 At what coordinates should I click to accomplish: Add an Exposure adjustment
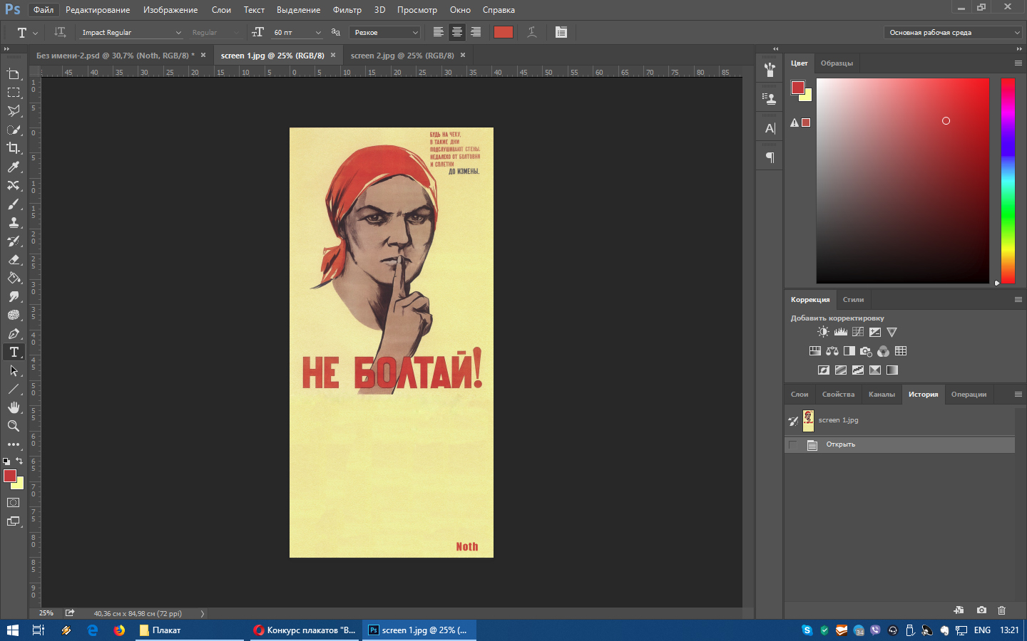(x=875, y=332)
